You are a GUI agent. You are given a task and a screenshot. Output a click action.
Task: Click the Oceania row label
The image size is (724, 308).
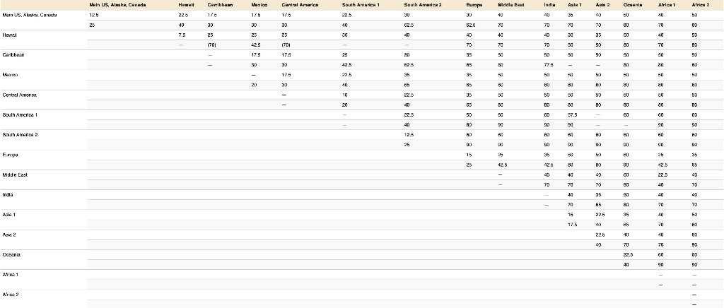point(12,254)
